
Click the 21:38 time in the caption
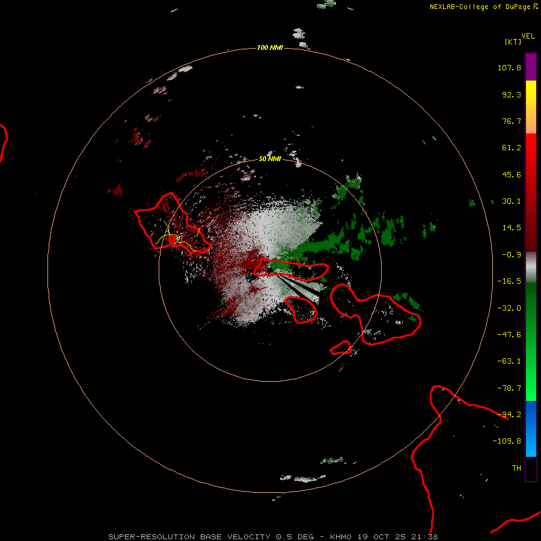point(425,537)
